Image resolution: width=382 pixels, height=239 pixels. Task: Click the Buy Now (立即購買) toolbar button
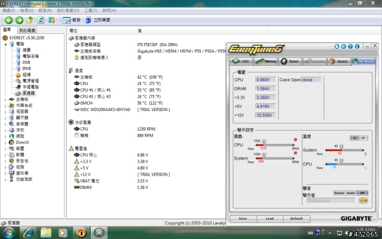[x=98, y=20]
